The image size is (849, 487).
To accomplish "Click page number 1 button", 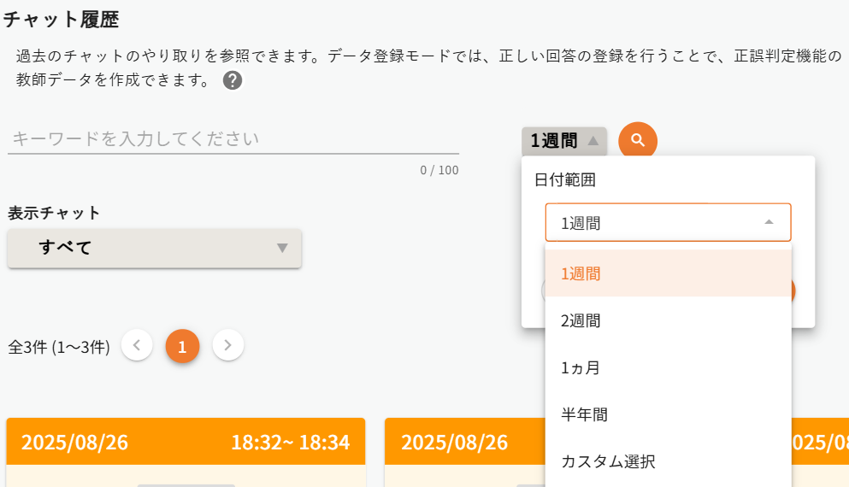I will pos(182,346).
